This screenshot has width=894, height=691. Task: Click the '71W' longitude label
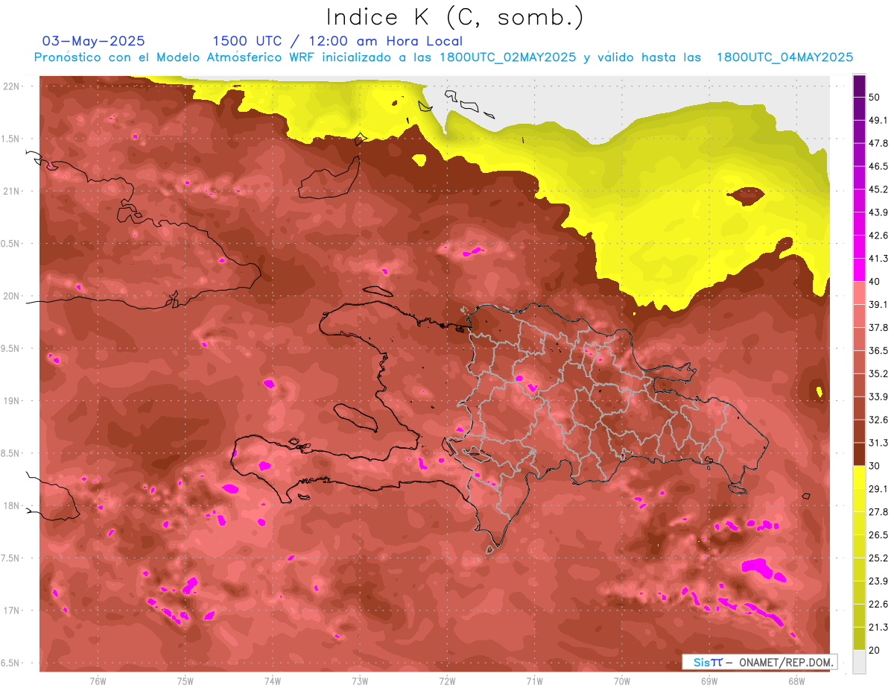[x=534, y=681]
